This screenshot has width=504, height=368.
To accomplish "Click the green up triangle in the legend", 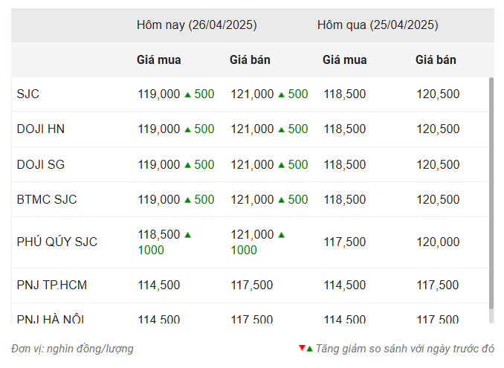I will (x=309, y=349).
